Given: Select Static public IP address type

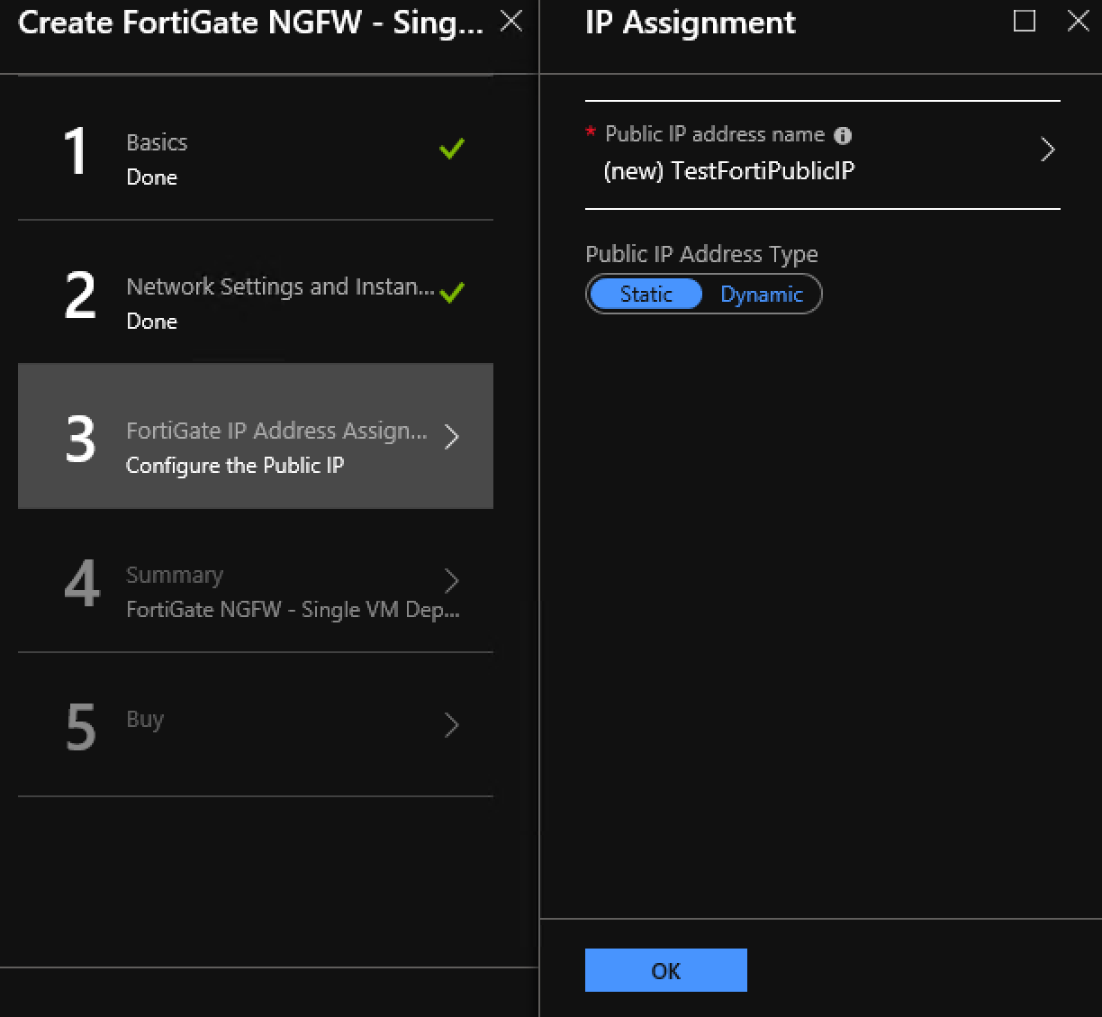Looking at the screenshot, I should 646,295.
